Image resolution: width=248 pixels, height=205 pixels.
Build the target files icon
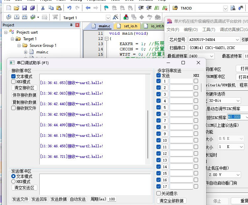coord(17,17)
